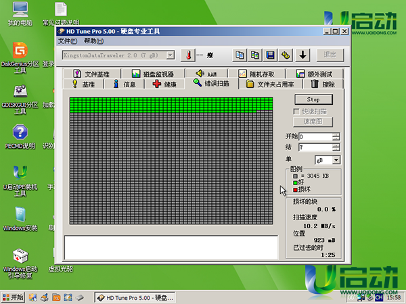Switch to the 基准 benchmark tab

tap(83, 84)
